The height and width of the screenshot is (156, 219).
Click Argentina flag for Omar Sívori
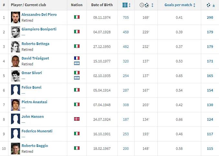77,78
